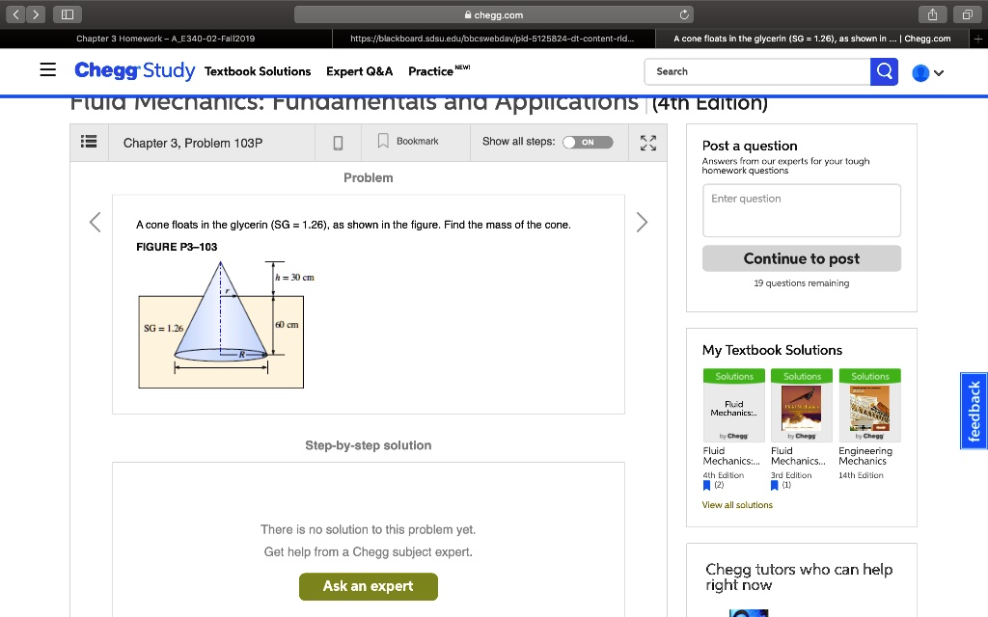Click the share icon in Safari toolbar
The height and width of the screenshot is (617, 988).
(x=932, y=13)
